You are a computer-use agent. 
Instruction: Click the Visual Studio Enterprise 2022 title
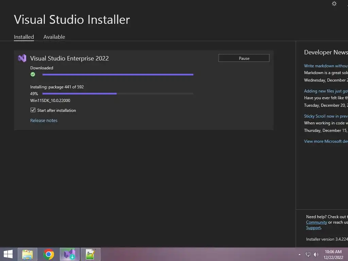point(69,58)
